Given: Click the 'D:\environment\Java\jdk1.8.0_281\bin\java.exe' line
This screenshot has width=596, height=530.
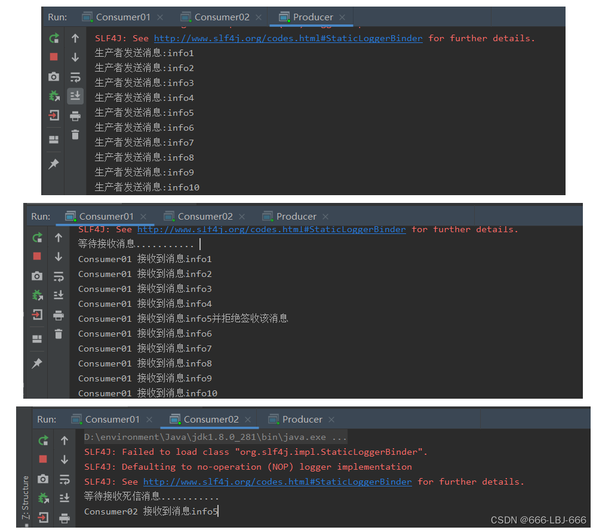Looking at the screenshot, I should tap(216, 437).
